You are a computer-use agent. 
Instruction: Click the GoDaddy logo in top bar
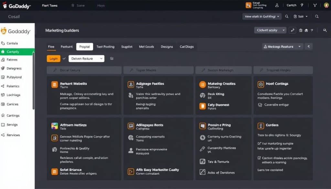point(16,6)
